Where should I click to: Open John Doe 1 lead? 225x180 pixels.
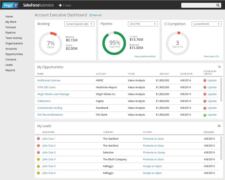tap(49, 139)
